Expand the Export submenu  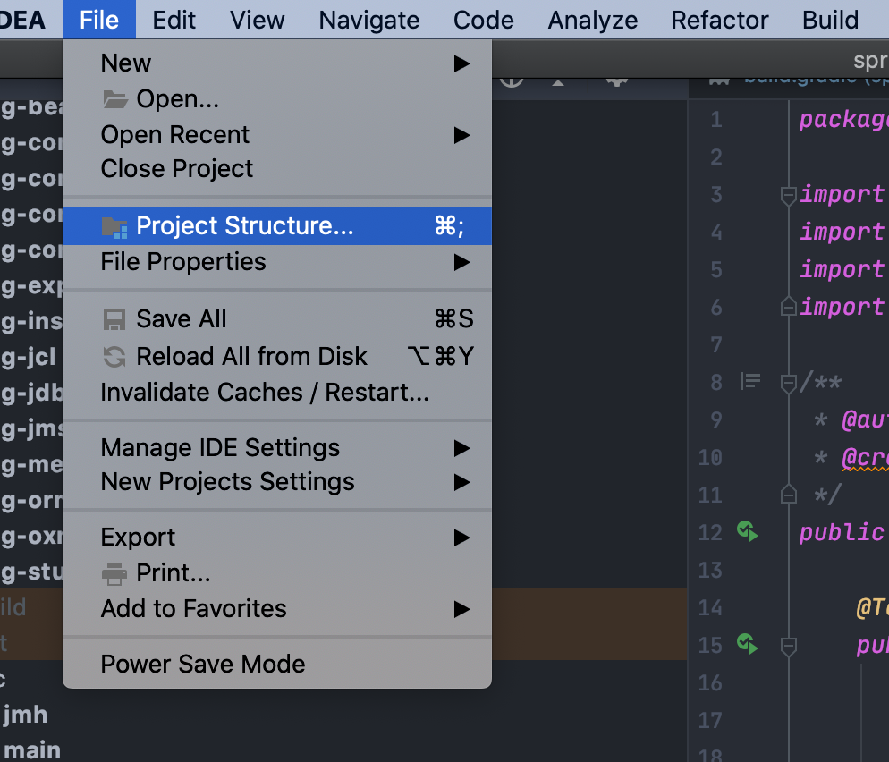click(x=461, y=538)
